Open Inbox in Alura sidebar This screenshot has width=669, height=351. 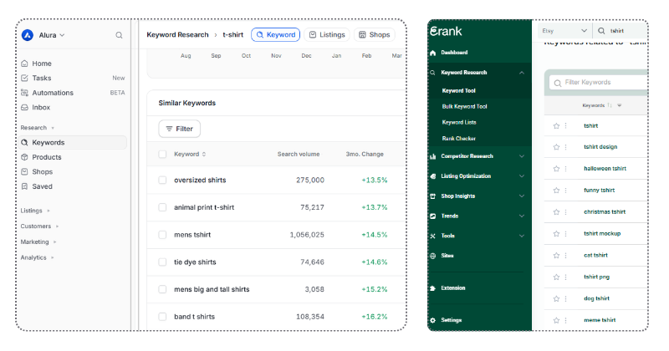41,108
